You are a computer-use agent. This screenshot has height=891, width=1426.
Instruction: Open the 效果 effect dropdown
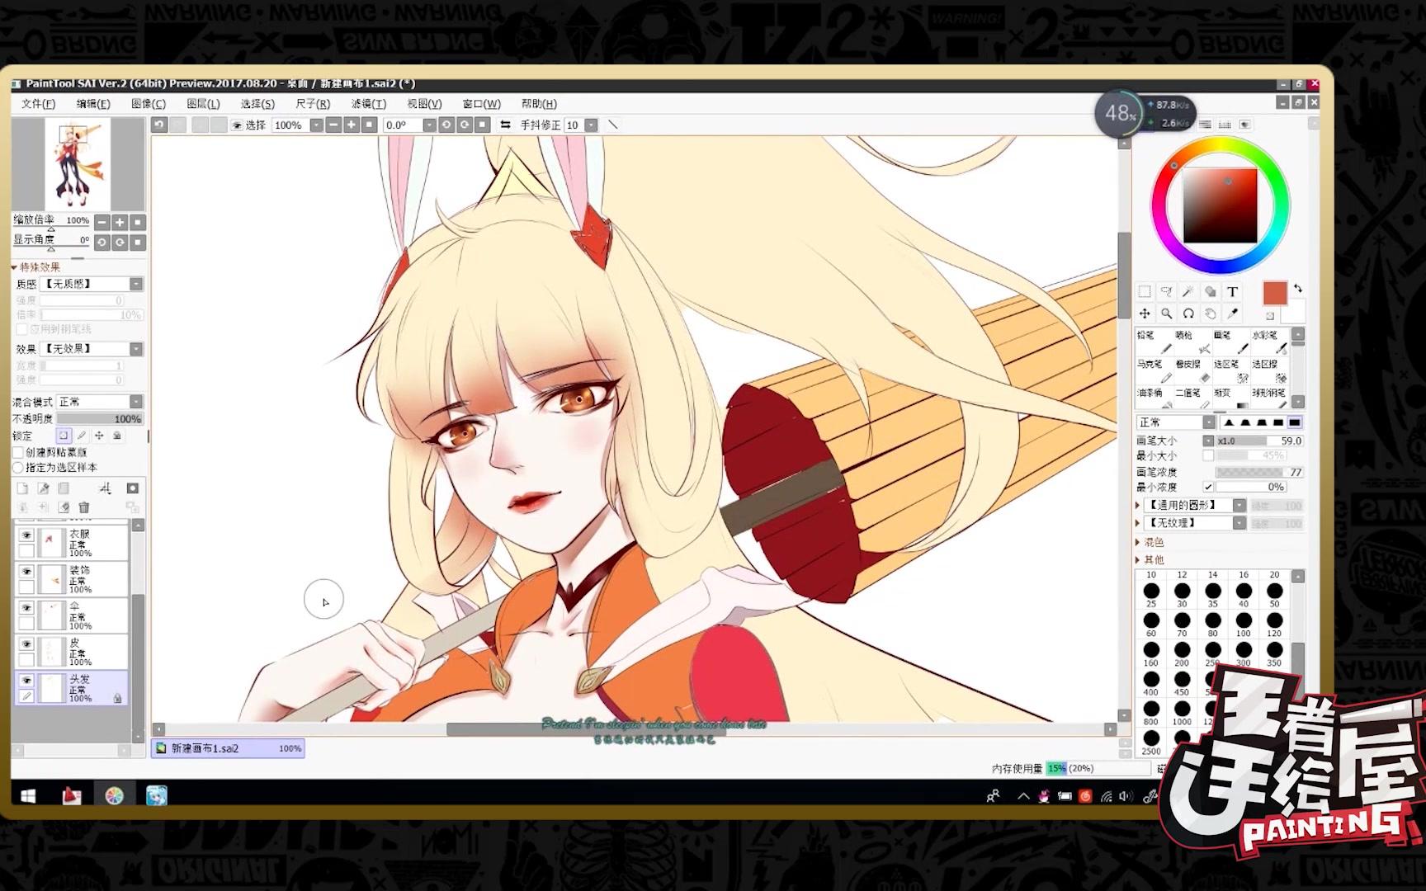[136, 349]
